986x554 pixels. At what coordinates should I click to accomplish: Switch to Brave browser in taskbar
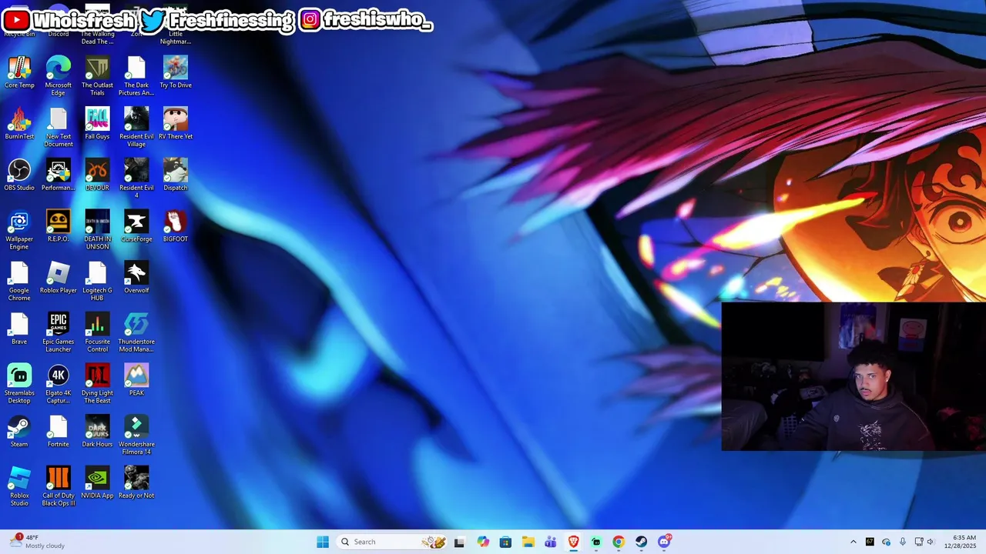573,542
